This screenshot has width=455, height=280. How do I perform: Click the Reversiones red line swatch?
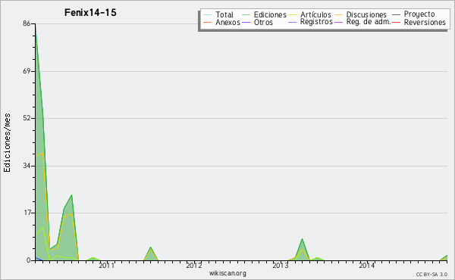(397, 22)
